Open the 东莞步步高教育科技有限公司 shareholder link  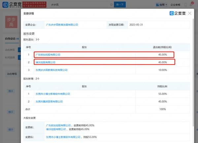pyautogui.click(x=51, y=70)
